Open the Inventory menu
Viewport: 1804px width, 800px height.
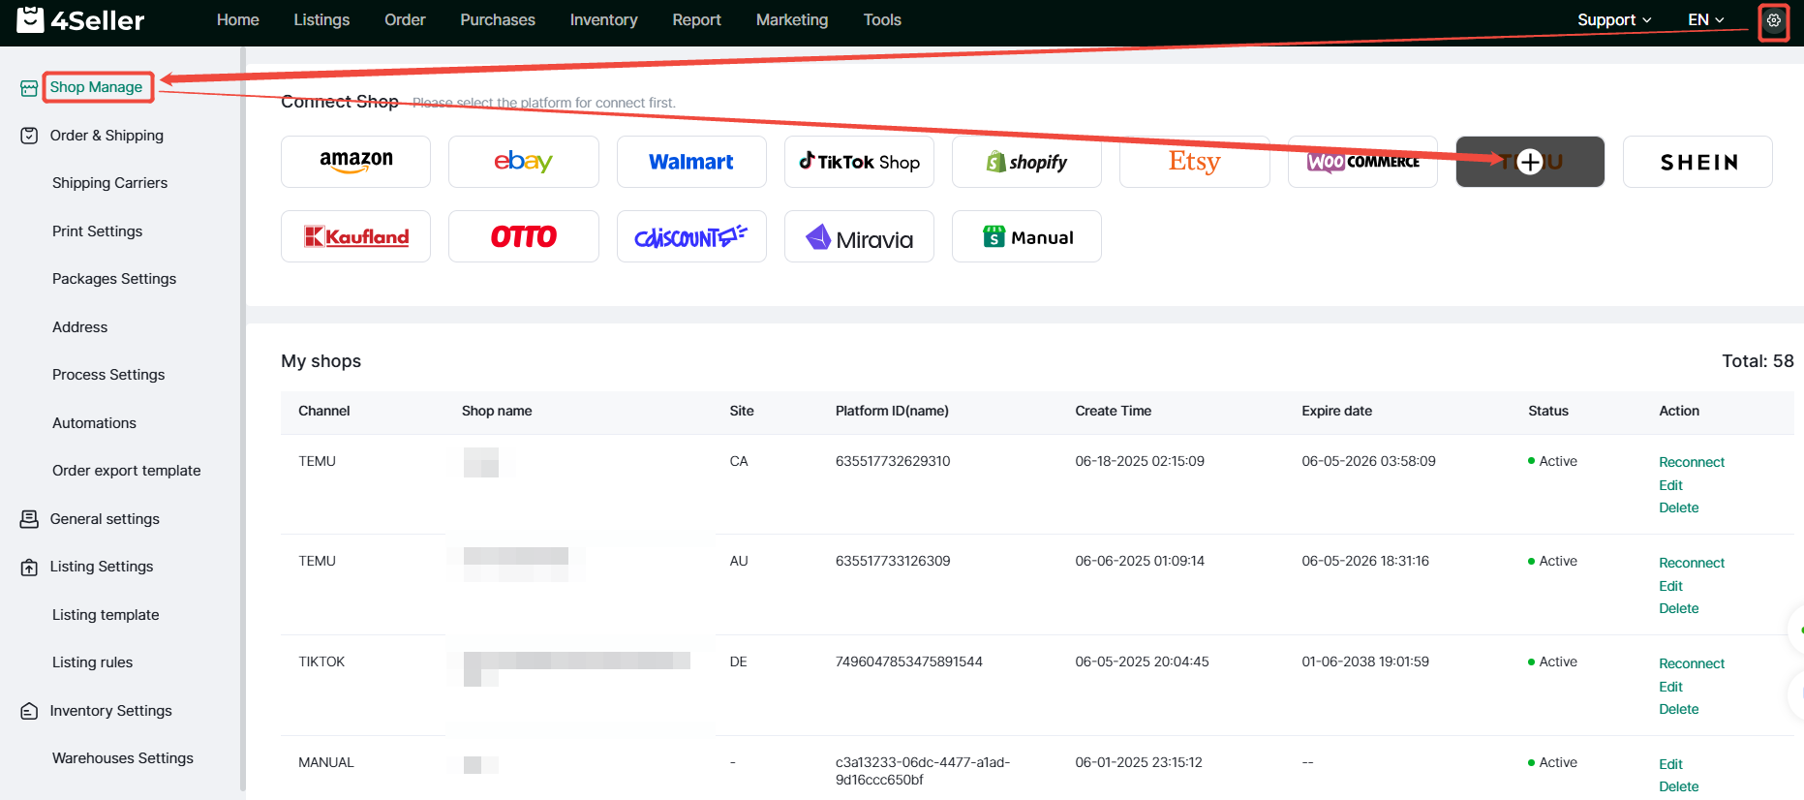(603, 19)
